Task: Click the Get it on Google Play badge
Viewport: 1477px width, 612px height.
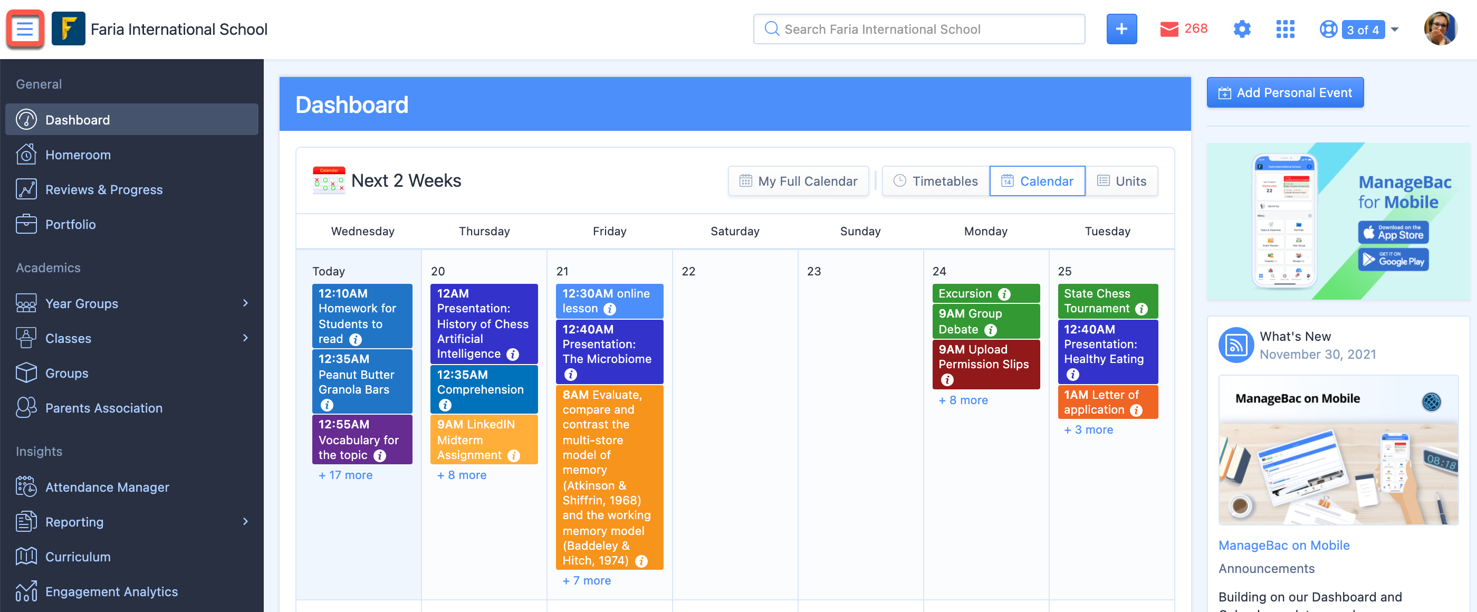Action: [1393, 259]
